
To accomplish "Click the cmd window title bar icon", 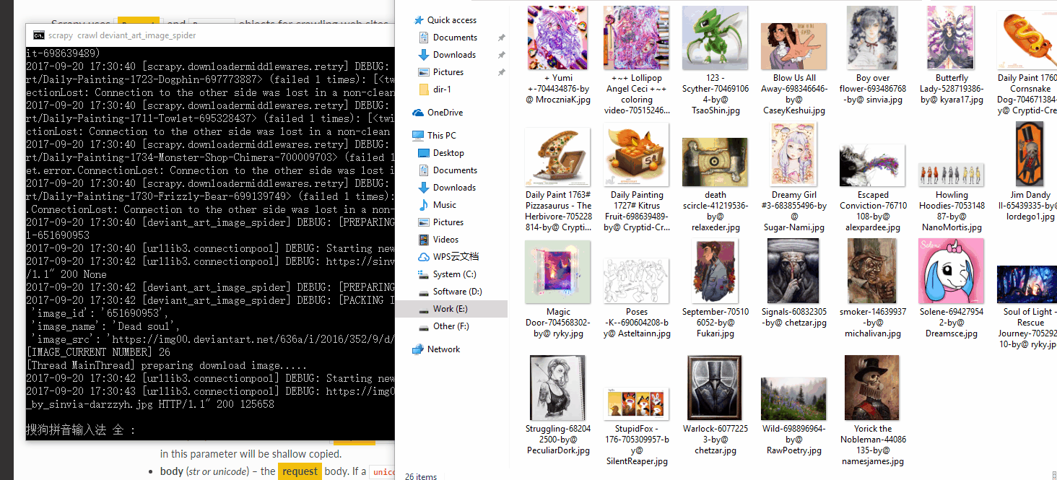I will pyautogui.click(x=39, y=35).
